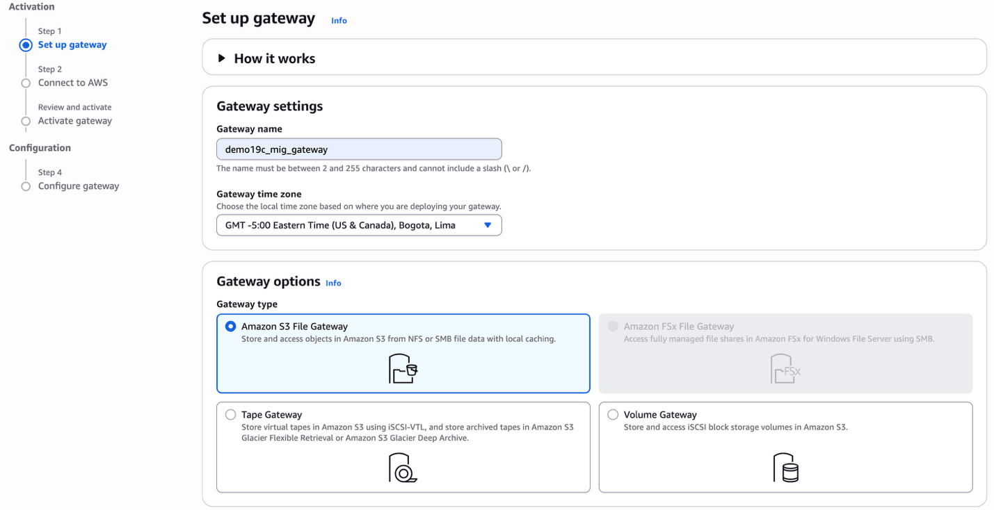The width and height of the screenshot is (994, 510).
Task: Open the Gateway time zone dropdown
Action: click(359, 225)
